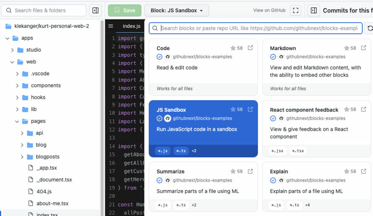Click +2 file types on JS Sandbox
Screen dimensions: 373x216
tap(194, 151)
